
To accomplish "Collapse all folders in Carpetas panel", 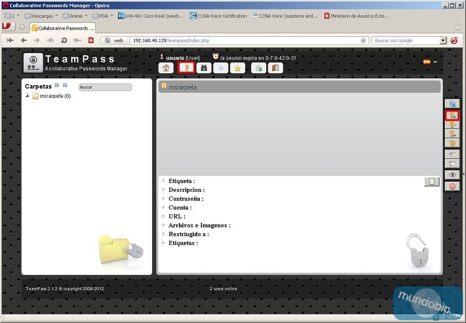I will click(65, 85).
